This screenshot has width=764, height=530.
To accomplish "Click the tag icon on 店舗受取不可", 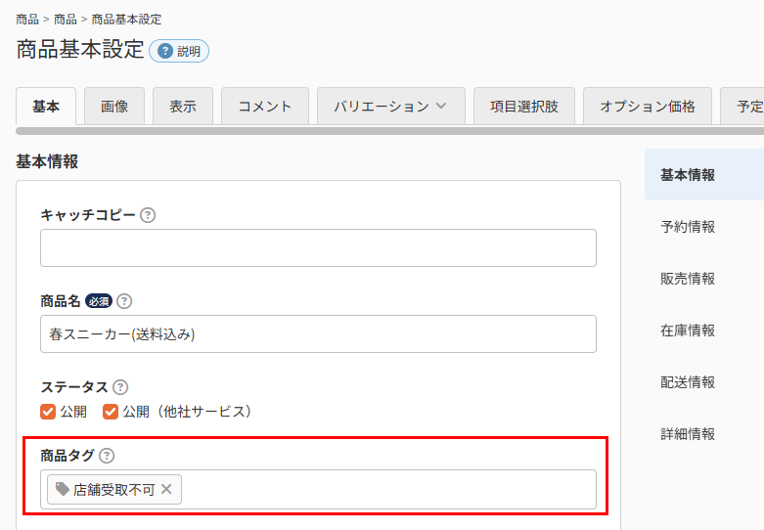I will tap(63, 489).
